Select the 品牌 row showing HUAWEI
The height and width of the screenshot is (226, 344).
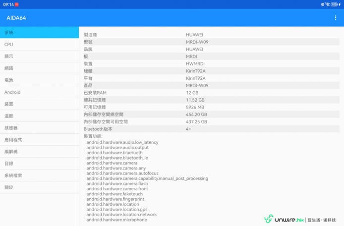pyautogui.click(x=212, y=49)
